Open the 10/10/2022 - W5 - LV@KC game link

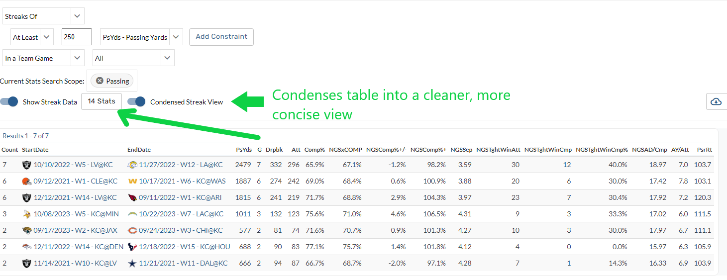coord(75,165)
